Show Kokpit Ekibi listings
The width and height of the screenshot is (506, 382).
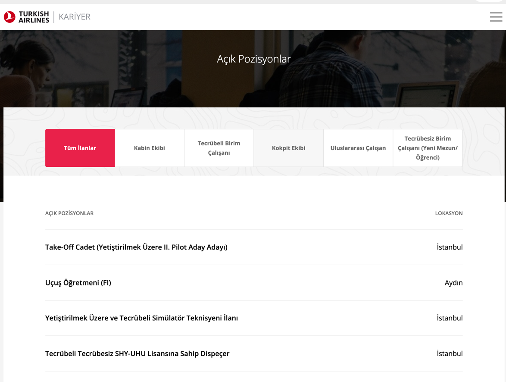[x=288, y=148]
